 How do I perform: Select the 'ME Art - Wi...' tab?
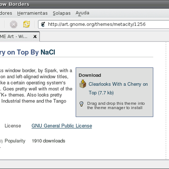coord(19,37)
